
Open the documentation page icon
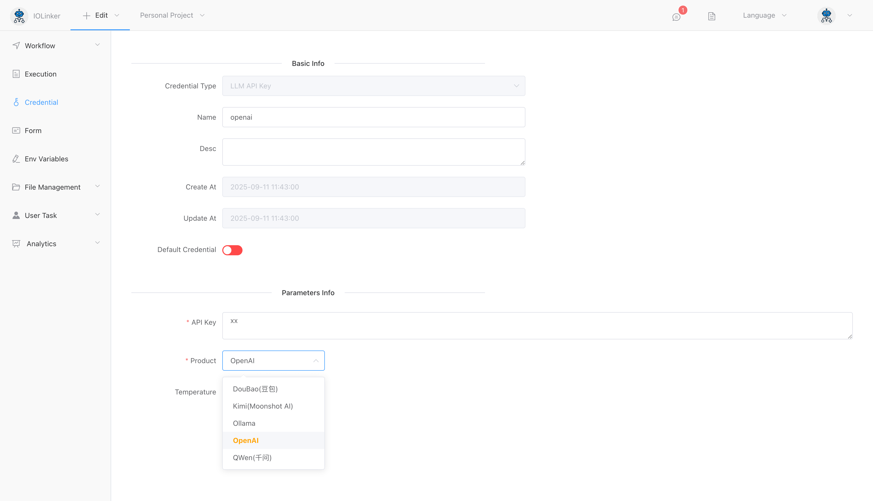[712, 16]
